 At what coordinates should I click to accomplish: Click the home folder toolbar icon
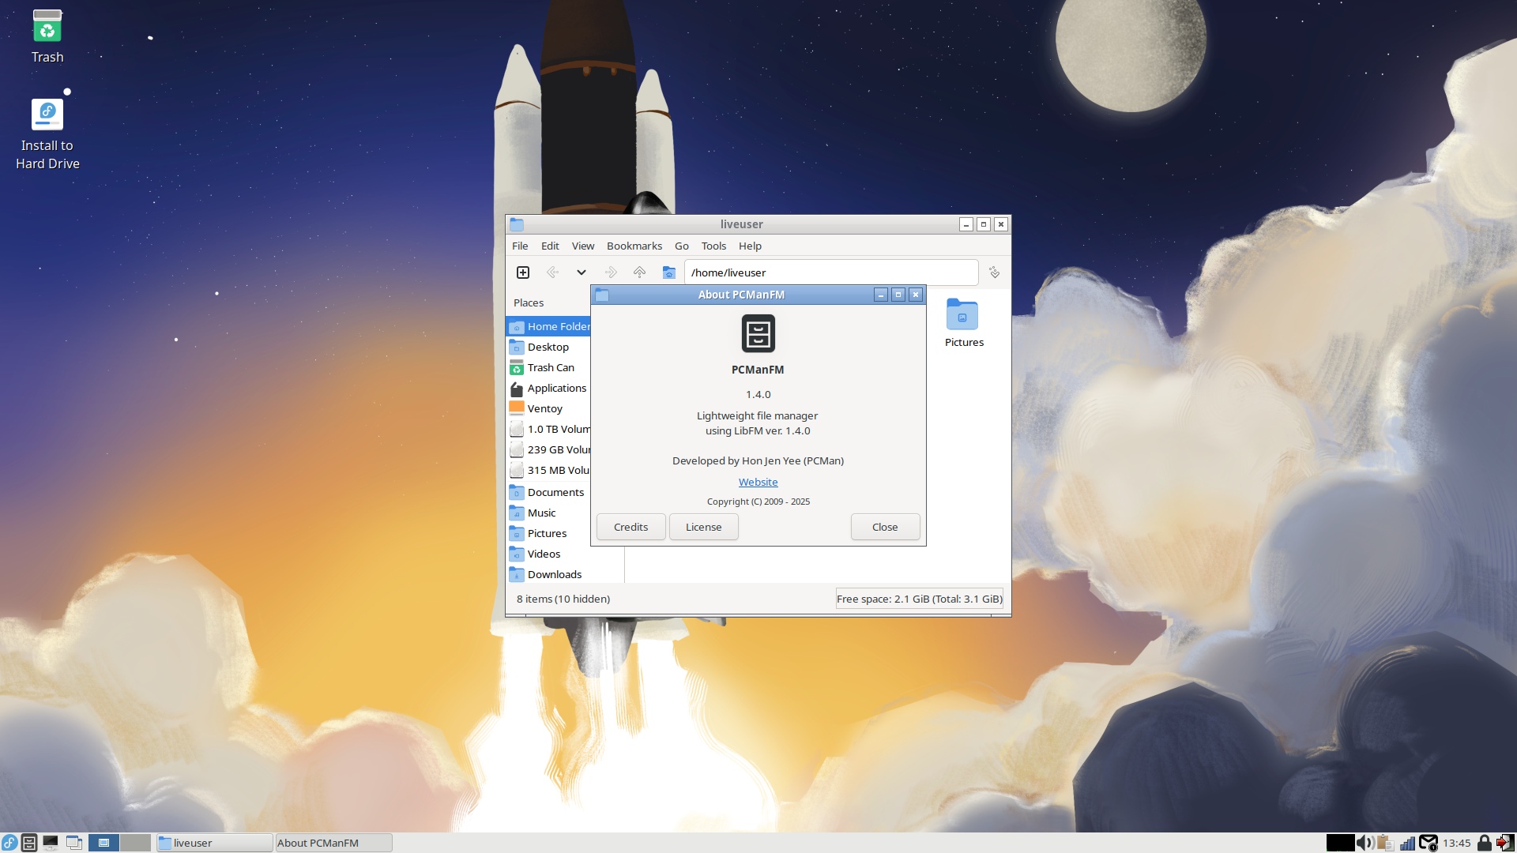(x=668, y=272)
